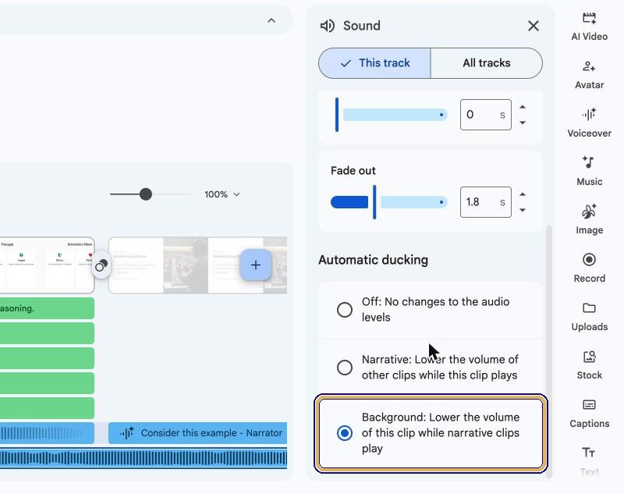Select Off automatic ducking option
Image resolution: width=624 pixels, height=494 pixels.
[x=431, y=310]
